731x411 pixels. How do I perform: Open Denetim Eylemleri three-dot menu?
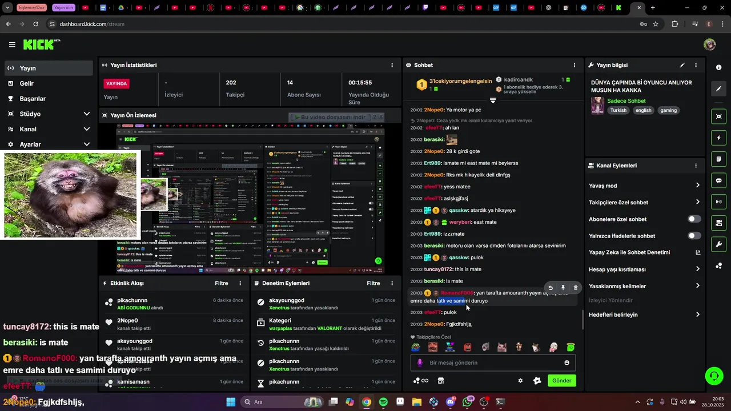(x=392, y=283)
